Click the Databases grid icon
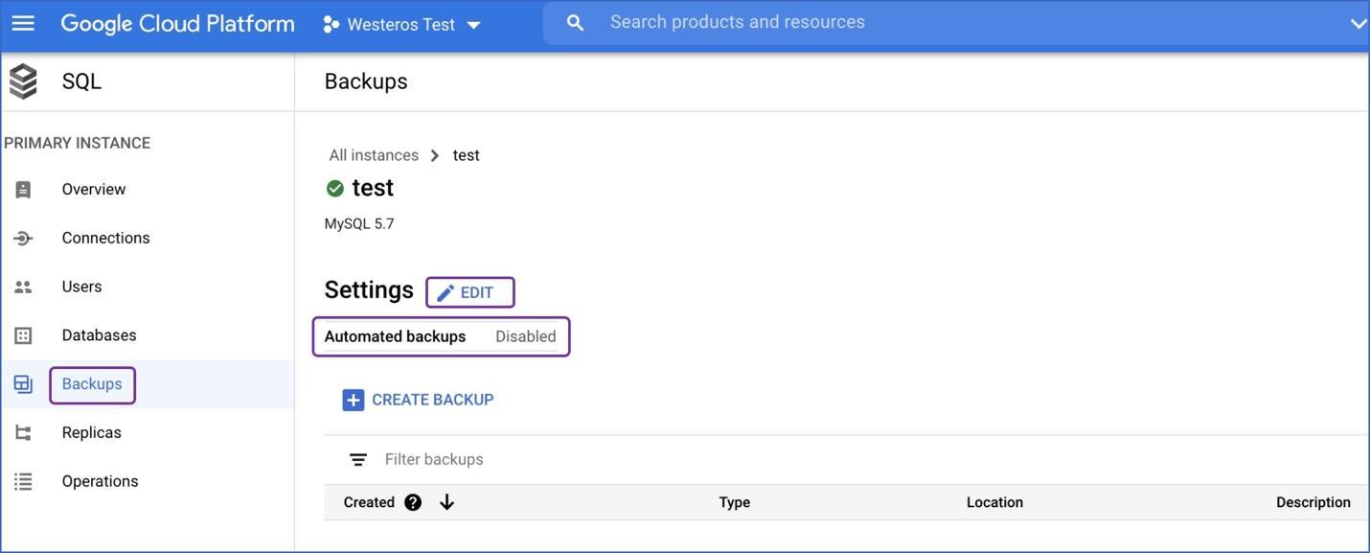The width and height of the screenshot is (1370, 553). click(23, 335)
